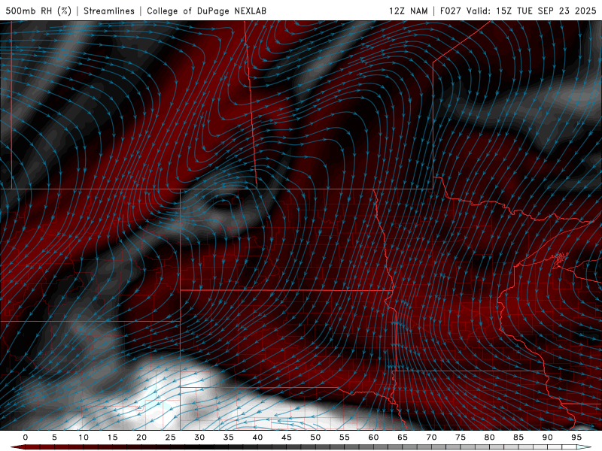This screenshot has width=602, height=451.
Task: Click 'College of DuPage NEXLAB' text
Action: 206,11
